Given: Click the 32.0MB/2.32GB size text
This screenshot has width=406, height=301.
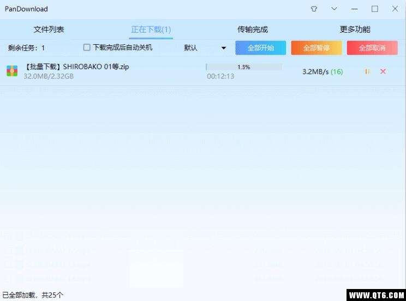Looking at the screenshot, I should (x=49, y=76).
